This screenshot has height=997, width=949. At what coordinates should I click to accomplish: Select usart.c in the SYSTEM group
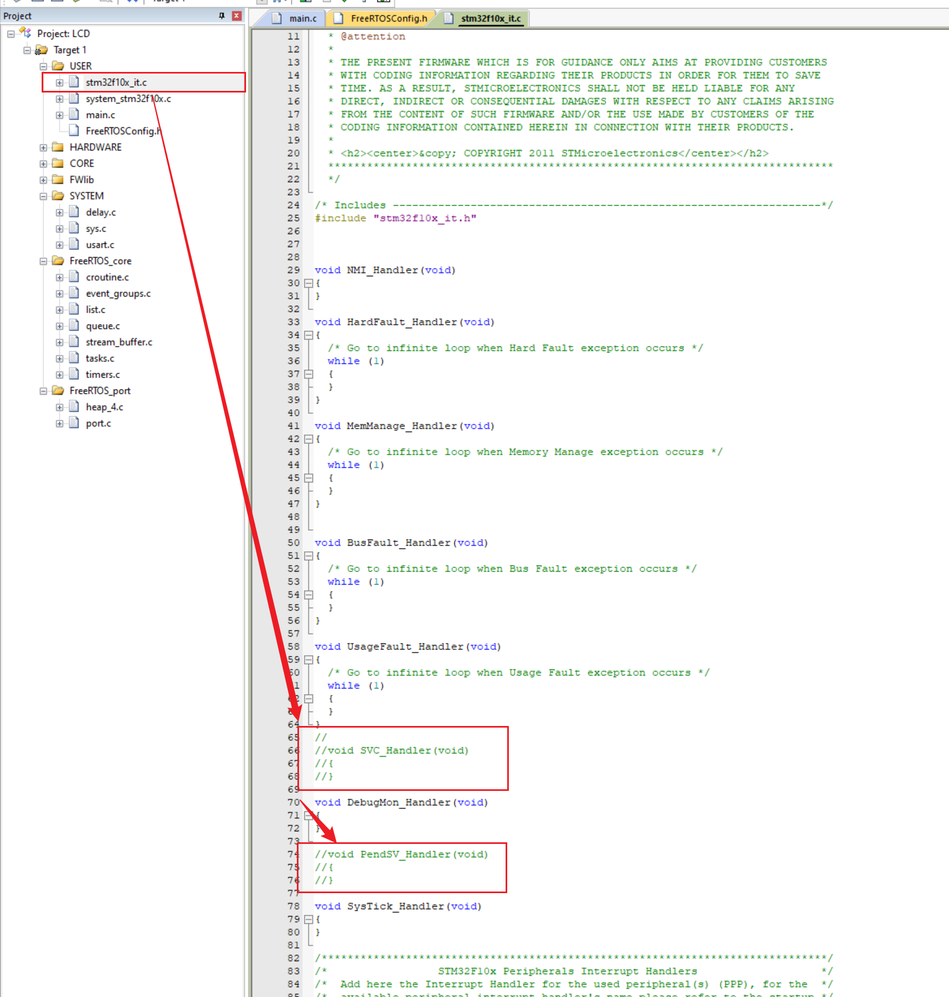(100, 245)
